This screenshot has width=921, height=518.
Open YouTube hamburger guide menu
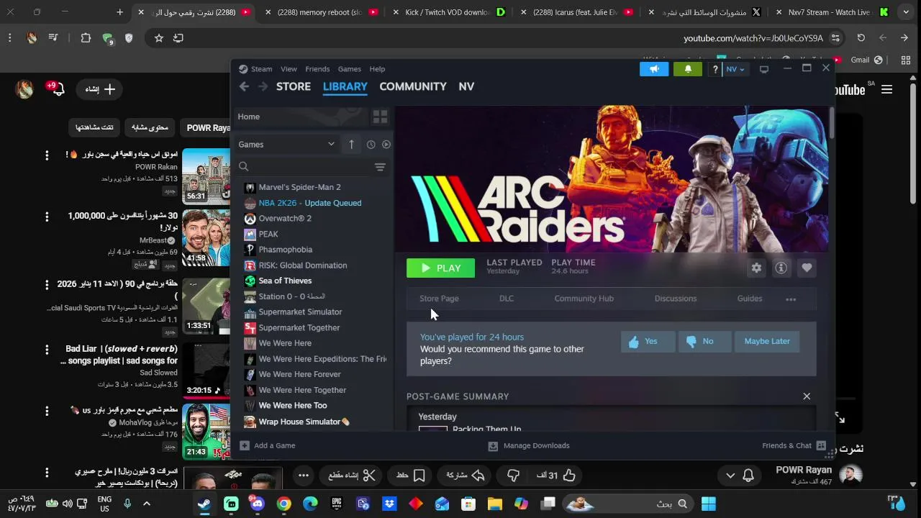pyautogui.click(x=886, y=89)
